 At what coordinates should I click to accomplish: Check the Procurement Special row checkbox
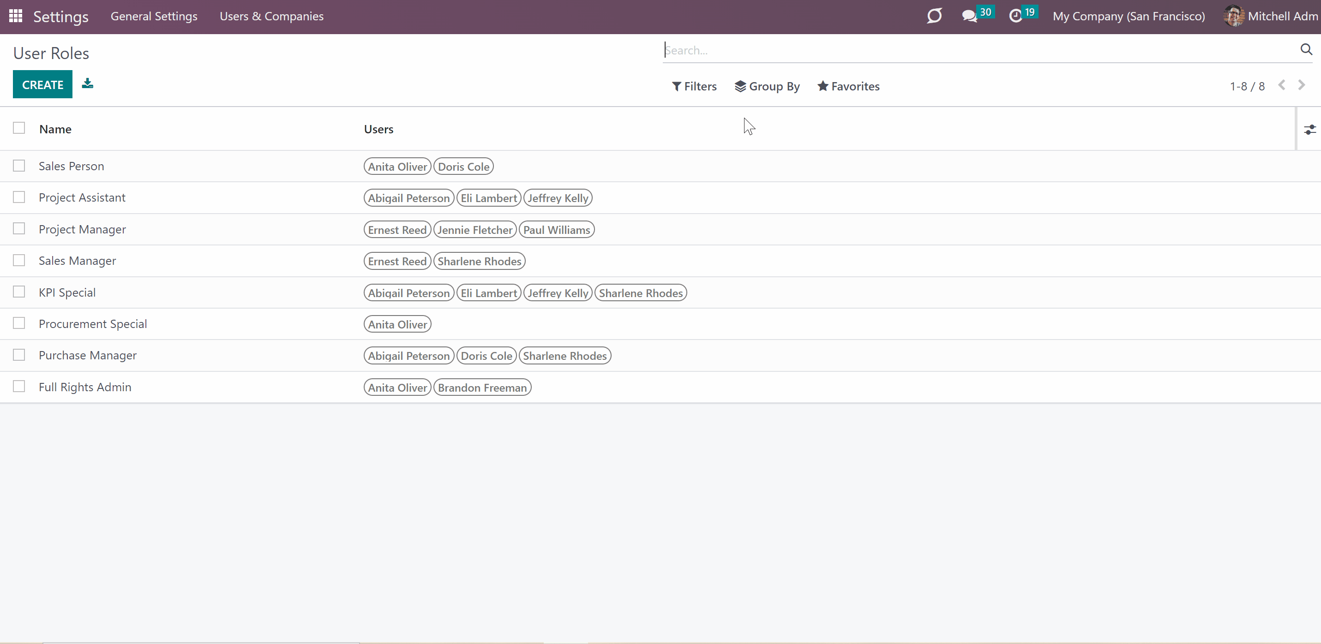(x=19, y=323)
